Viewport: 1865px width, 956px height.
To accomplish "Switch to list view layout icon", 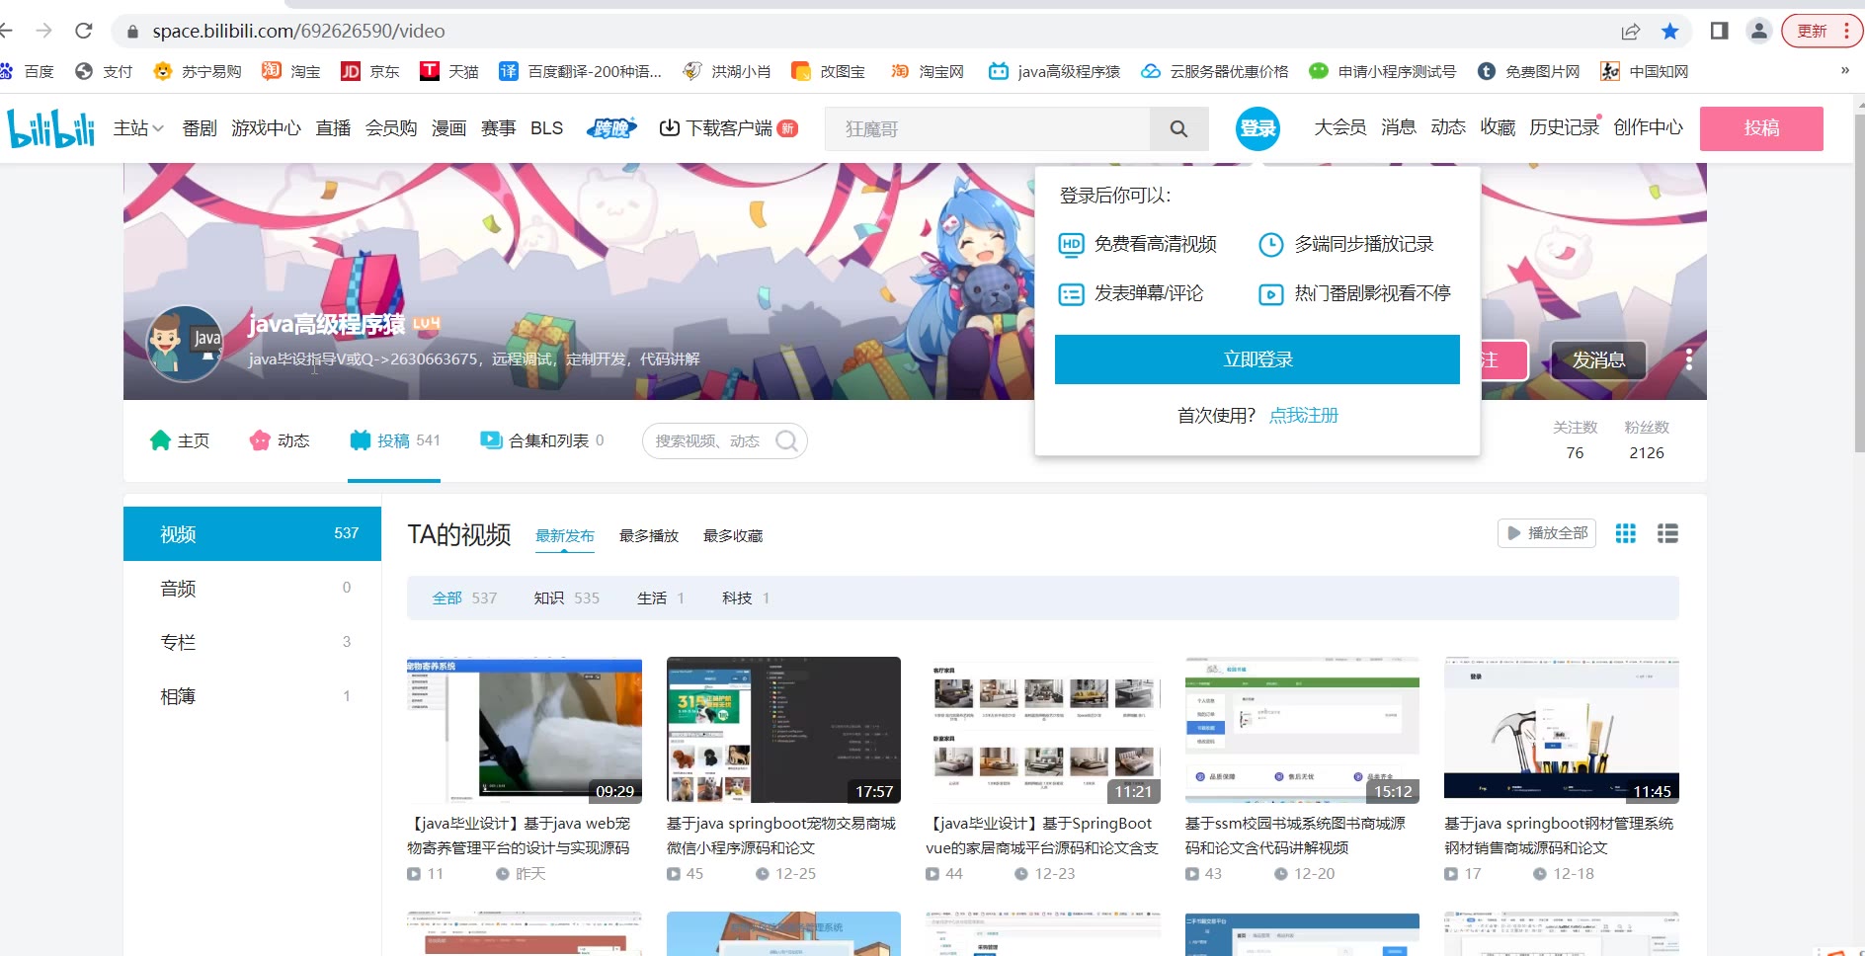I will click(1667, 533).
